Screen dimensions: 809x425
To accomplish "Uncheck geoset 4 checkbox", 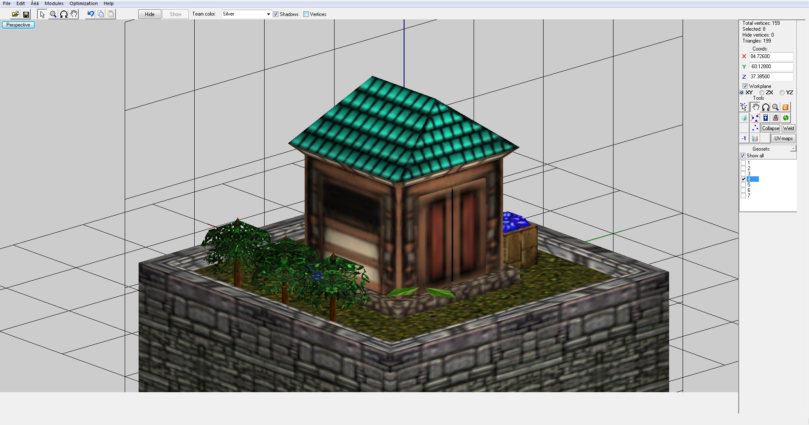I will tap(743, 179).
